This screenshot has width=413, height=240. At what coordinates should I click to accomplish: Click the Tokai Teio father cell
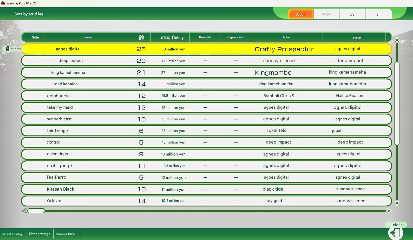276,130
